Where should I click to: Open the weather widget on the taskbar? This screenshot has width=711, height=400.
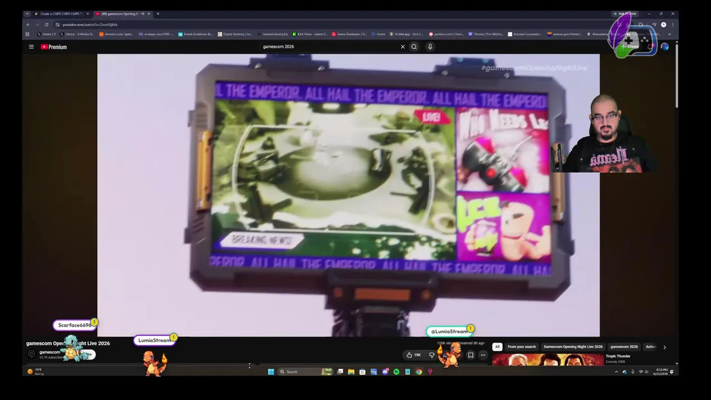[35, 371]
